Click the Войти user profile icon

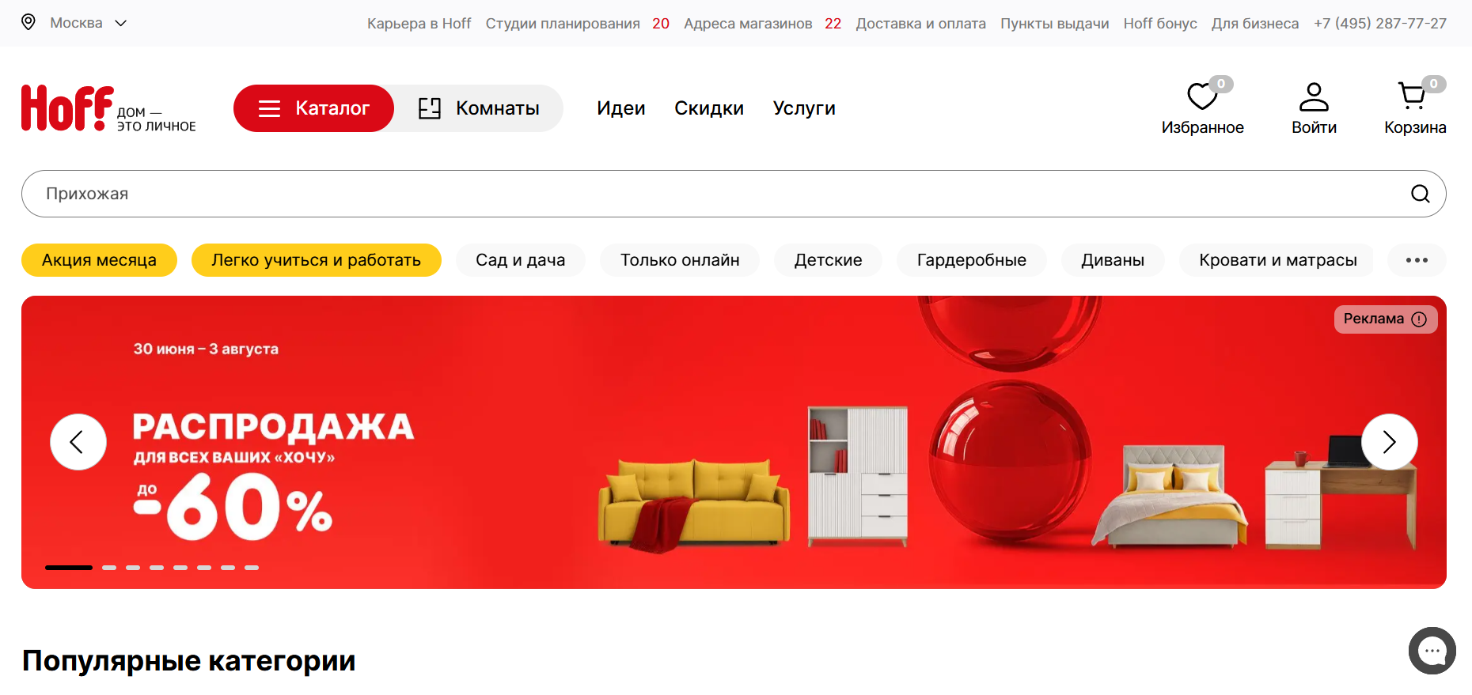point(1314,96)
